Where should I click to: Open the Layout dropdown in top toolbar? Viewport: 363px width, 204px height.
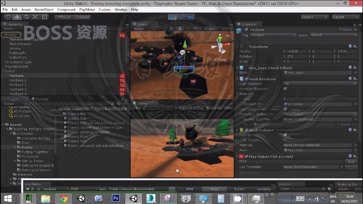pyautogui.click(x=345, y=17)
